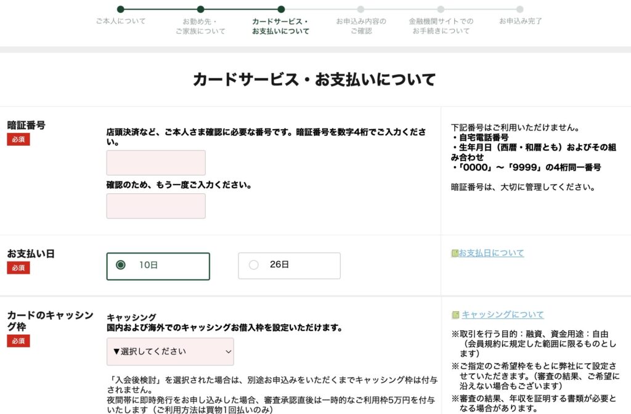631x414 pixels.
Task: Click the お勤め先・ご家族について step dot
Action: [200, 9]
